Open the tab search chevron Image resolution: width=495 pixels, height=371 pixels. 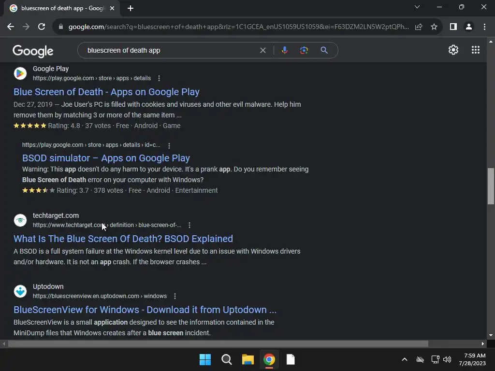(x=417, y=7)
